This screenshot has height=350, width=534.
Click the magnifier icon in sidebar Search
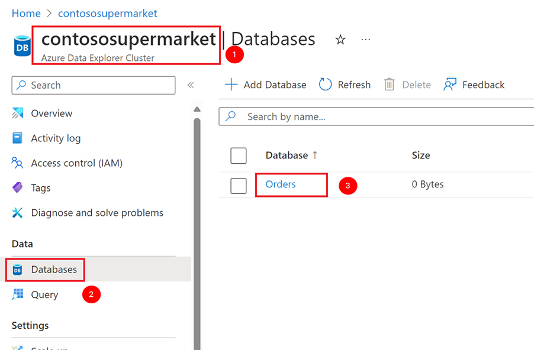(x=21, y=85)
